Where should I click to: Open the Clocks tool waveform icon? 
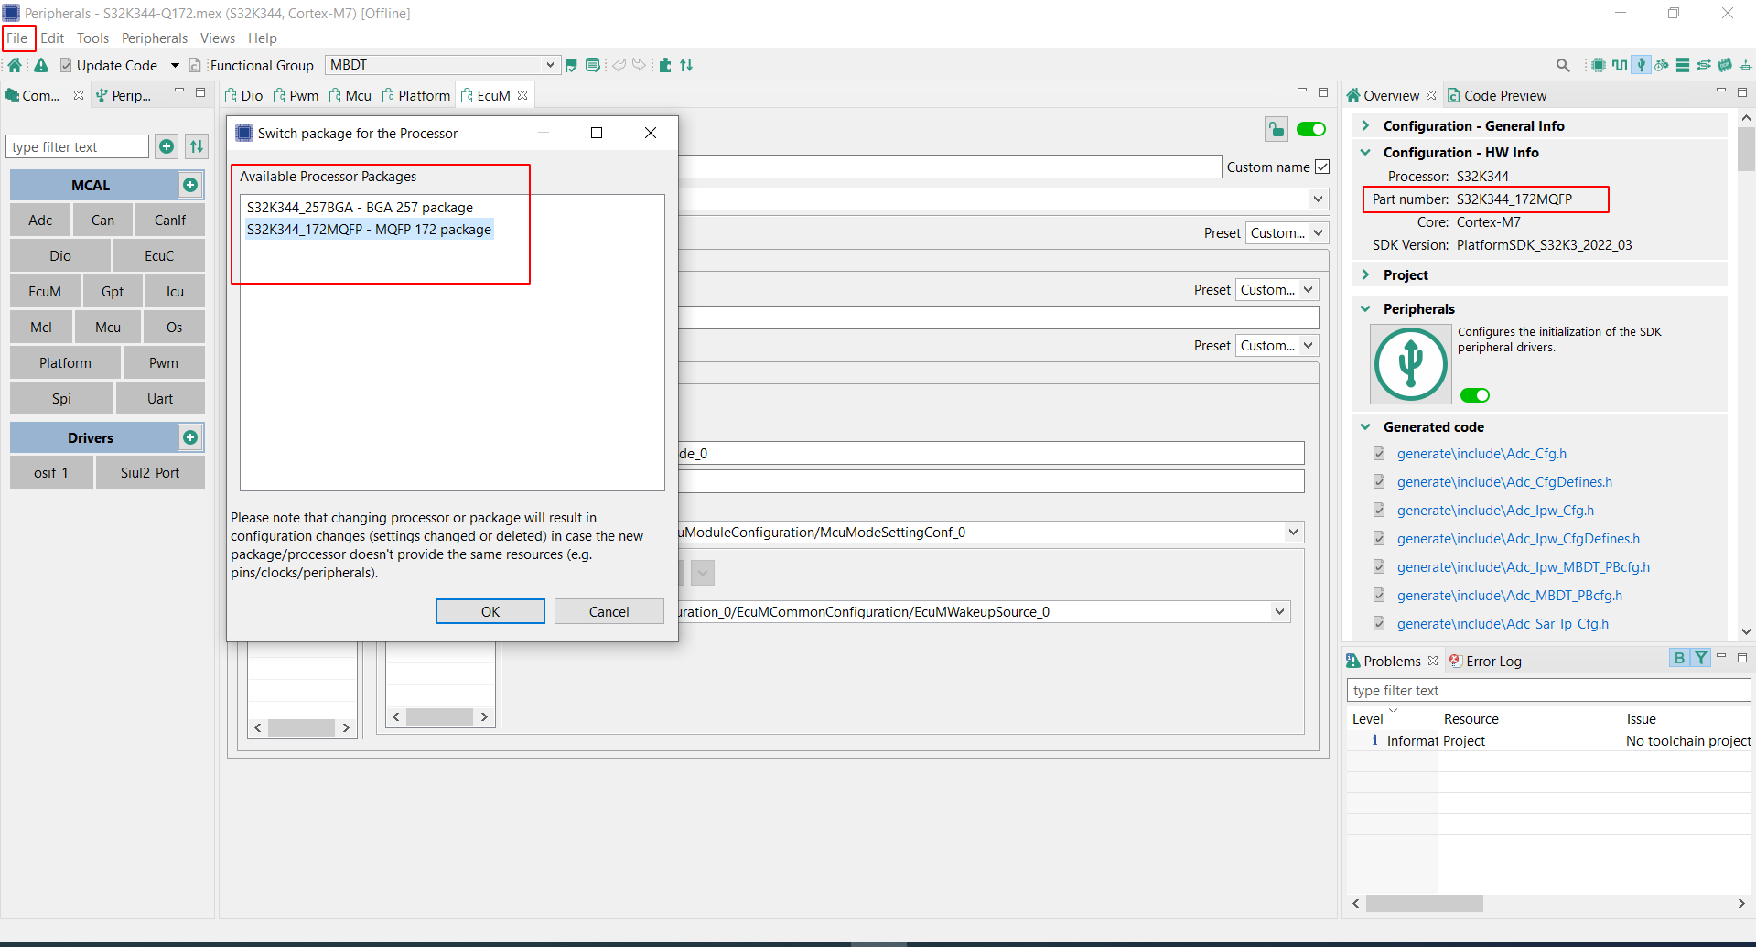coord(1620,65)
